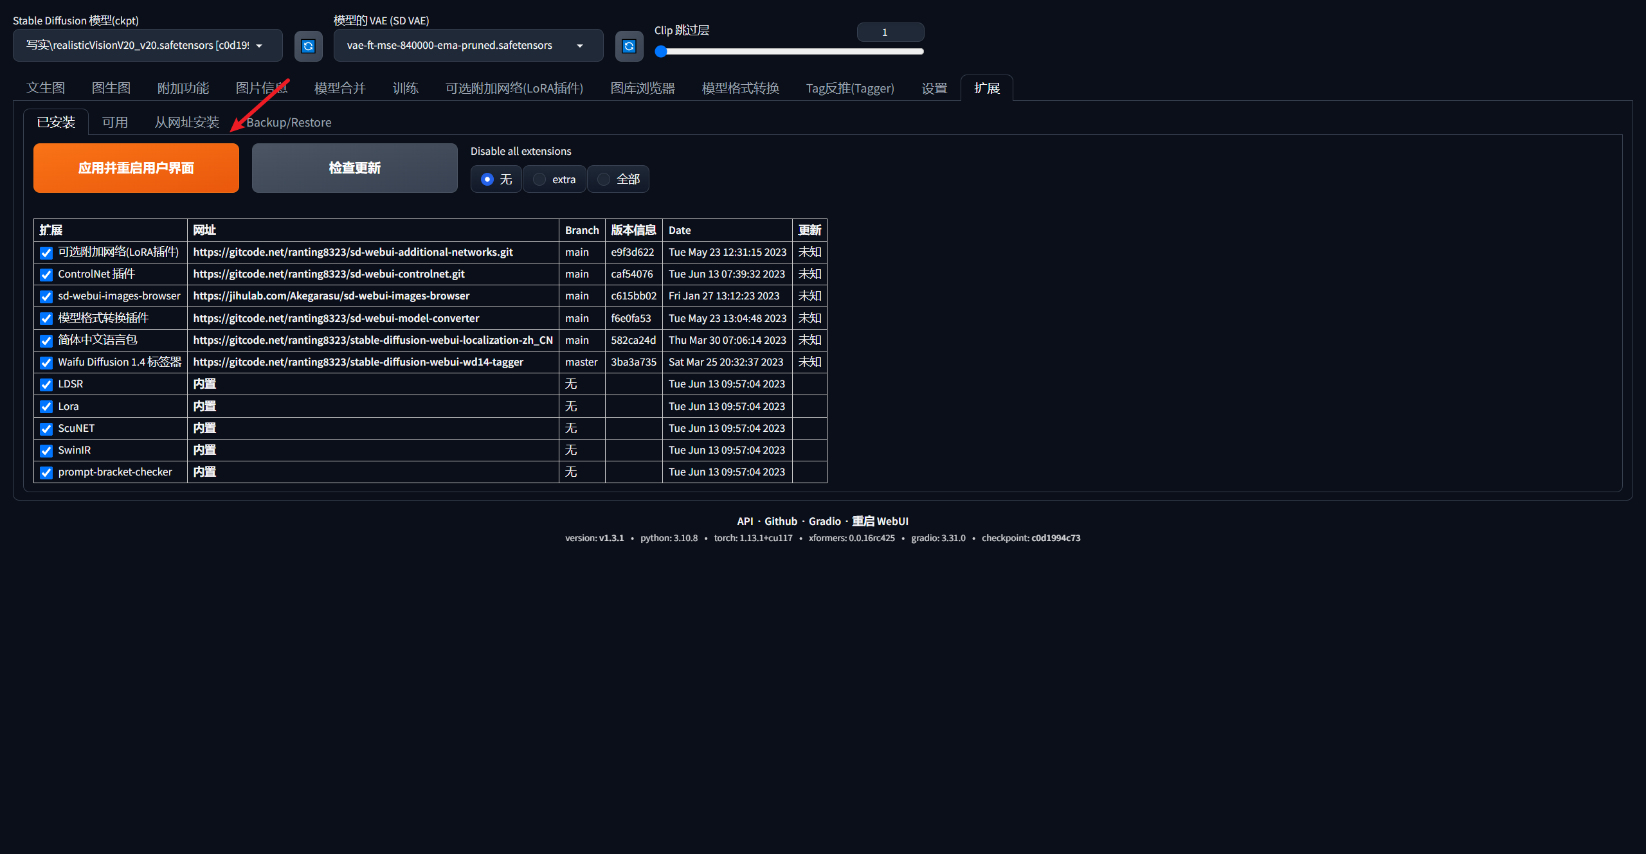The image size is (1646, 854).
Task: Select the 从网址安装 sub-tab
Action: click(186, 122)
